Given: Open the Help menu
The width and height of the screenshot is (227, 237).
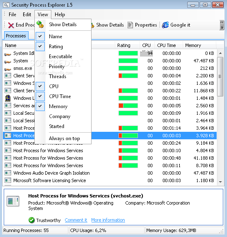Looking at the screenshot, I should (x=60, y=15).
